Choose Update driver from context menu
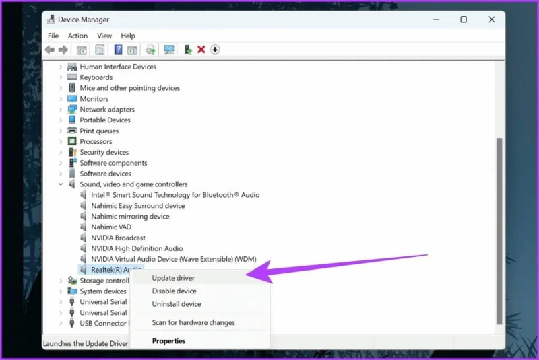 click(200, 278)
